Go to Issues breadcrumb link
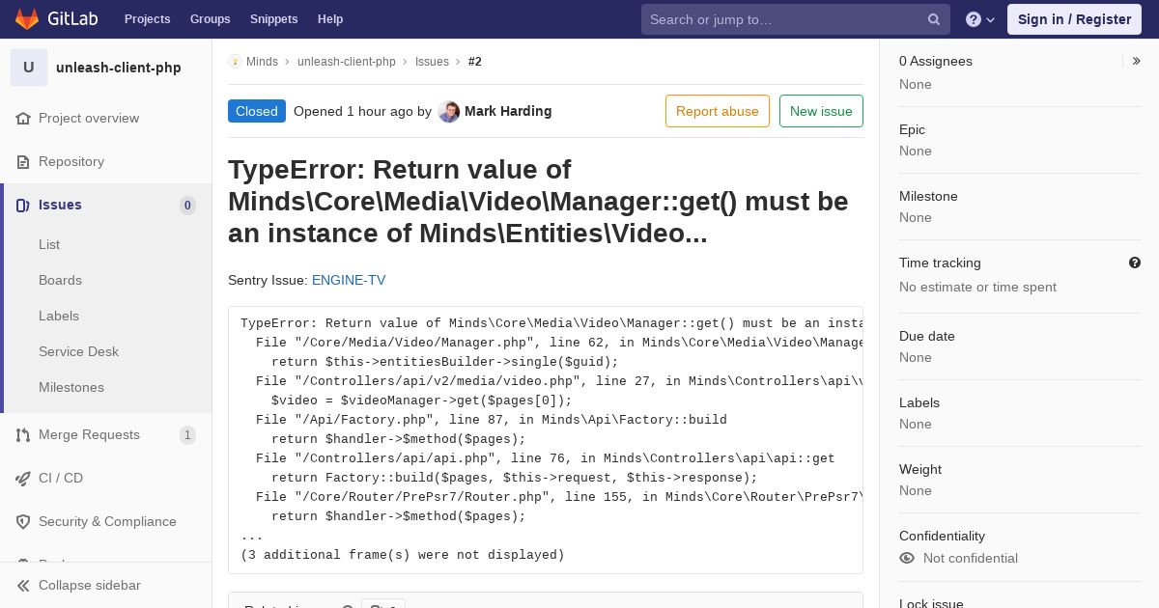 pos(432,61)
